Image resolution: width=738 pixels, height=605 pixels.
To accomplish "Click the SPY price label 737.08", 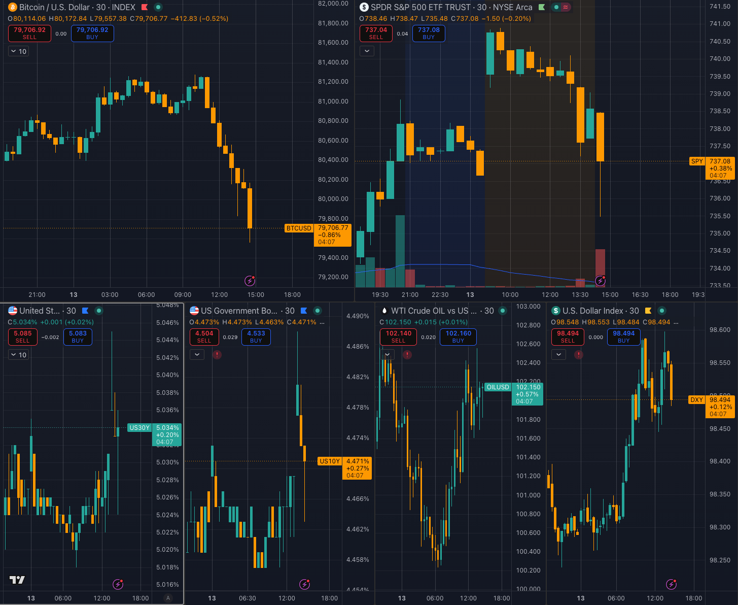I will (x=720, y=168).
